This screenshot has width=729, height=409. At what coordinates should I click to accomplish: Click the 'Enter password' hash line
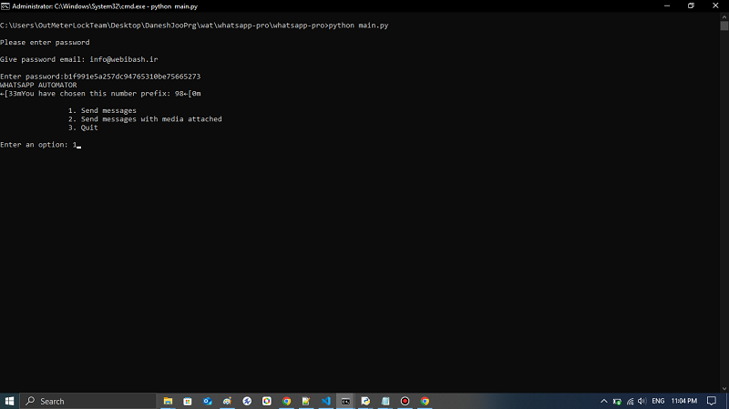click(100, 77)
